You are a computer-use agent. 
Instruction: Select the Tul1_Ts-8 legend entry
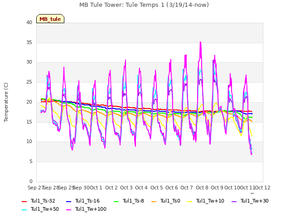129,201
